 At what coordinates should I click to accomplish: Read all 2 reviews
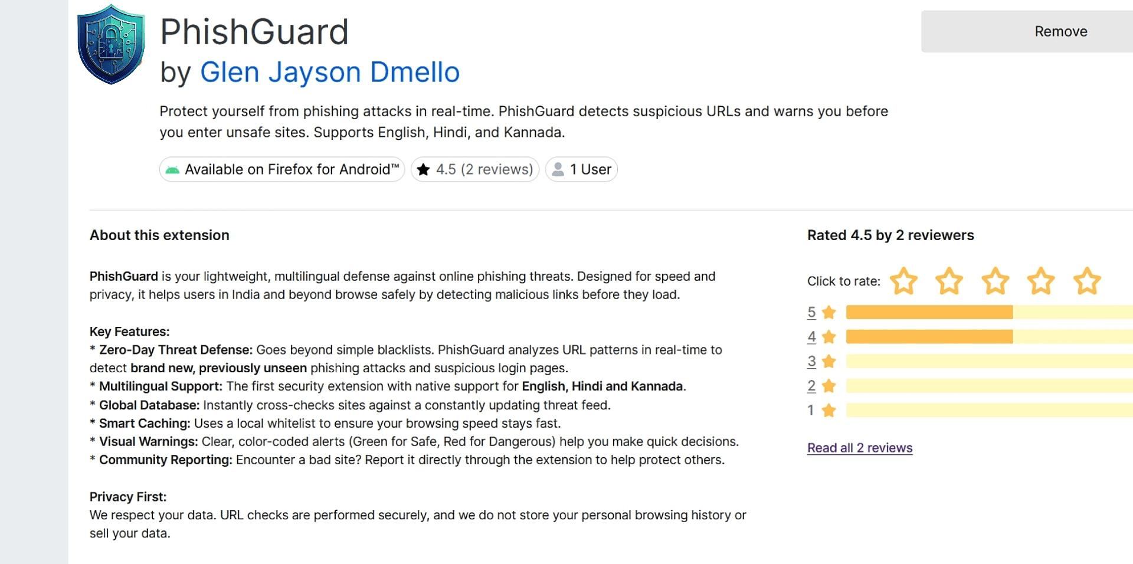(x=859, y=448)
